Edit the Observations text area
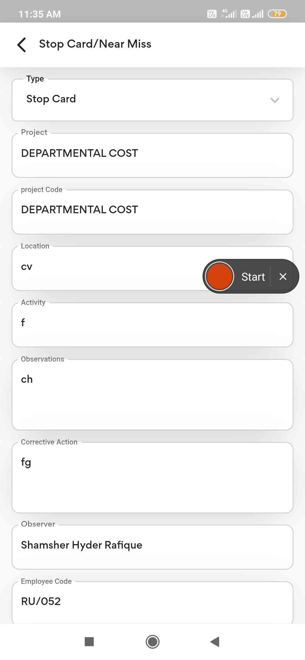This screenshot has width=305, height=660. pyautogui.click(x=152, y=394)
